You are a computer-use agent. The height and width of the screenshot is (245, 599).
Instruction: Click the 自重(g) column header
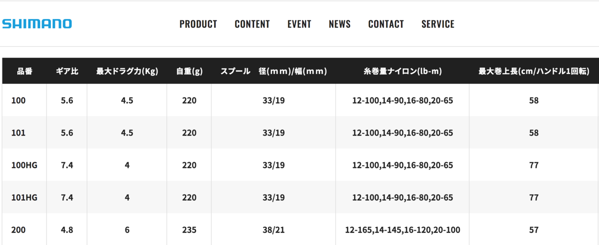coord(189,71)
